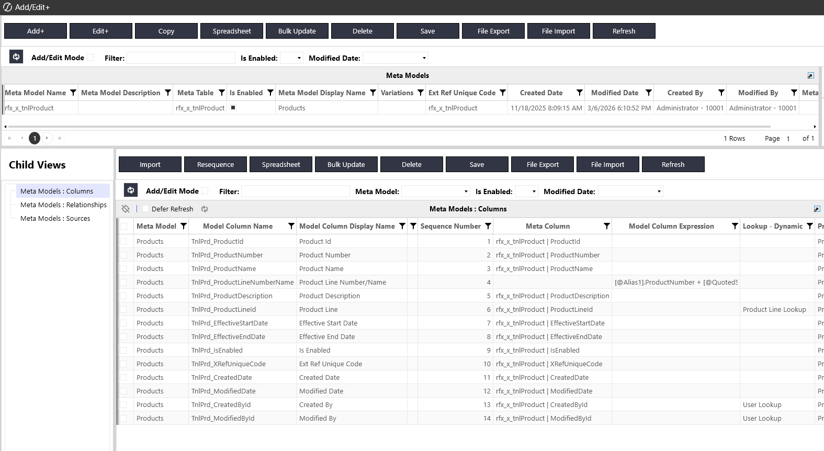Select Meta Models : Relationships child view
The height and width of the screenshot is (451, 824).
[x=63, y=205]
